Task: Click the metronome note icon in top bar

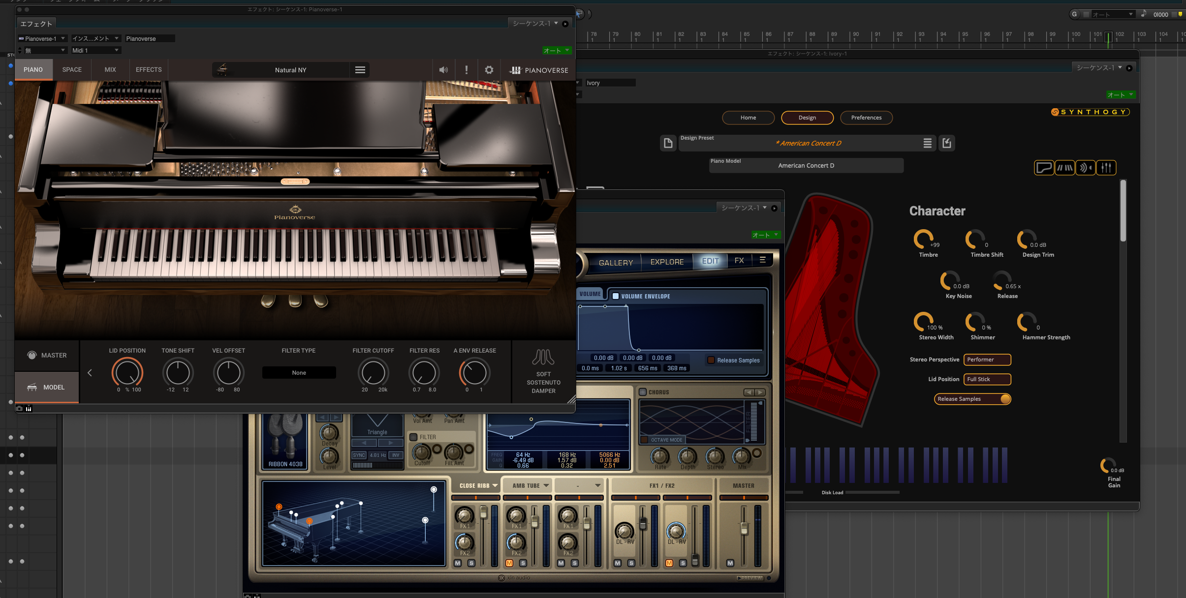Action: point(1143,14)
